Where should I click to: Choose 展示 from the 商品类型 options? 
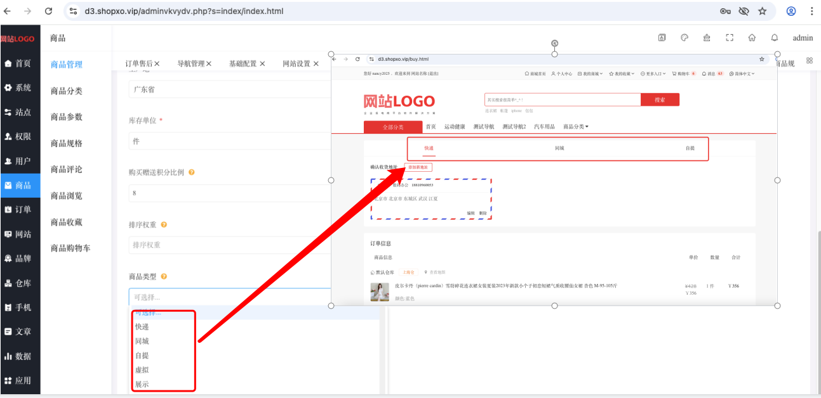tap(142, 384)
